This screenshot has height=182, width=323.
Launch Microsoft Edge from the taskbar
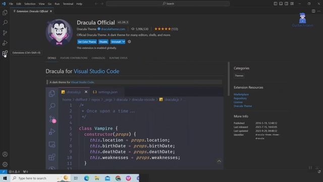pos(86,178)
